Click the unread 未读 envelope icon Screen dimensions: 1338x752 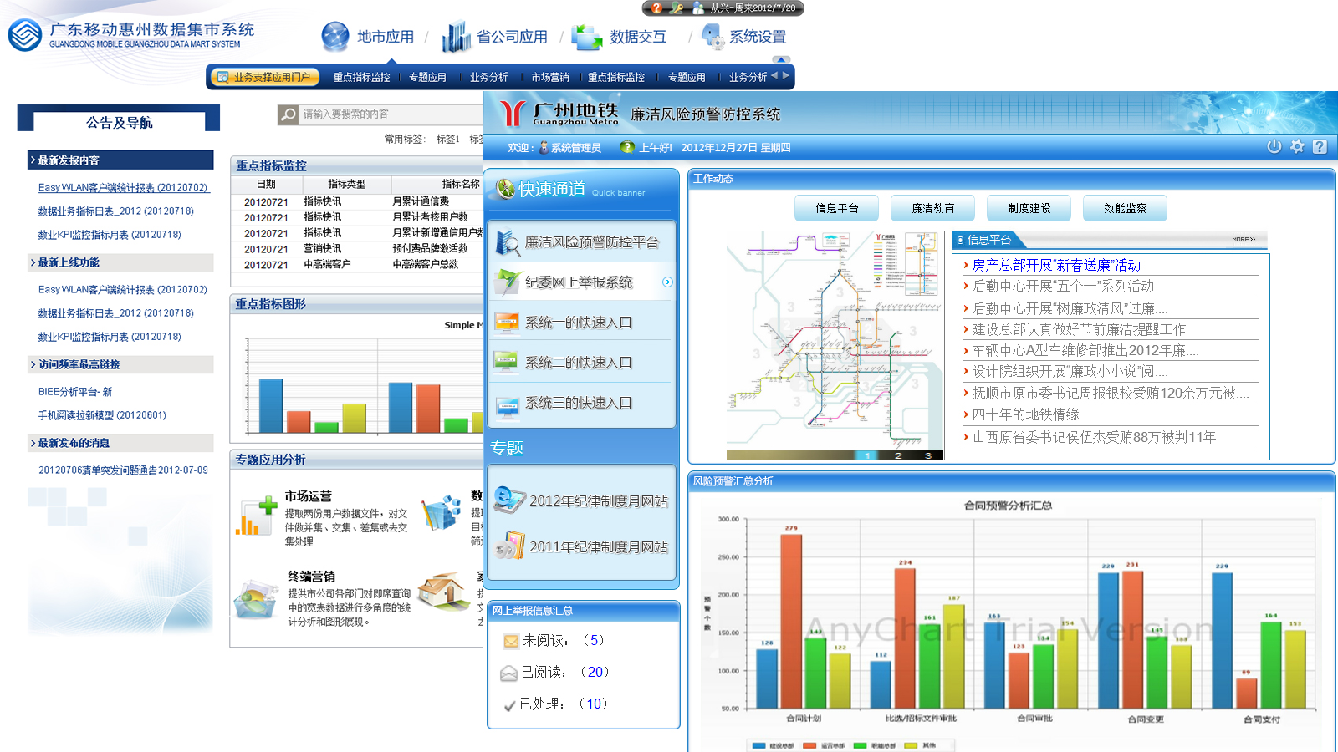[510, 641]
